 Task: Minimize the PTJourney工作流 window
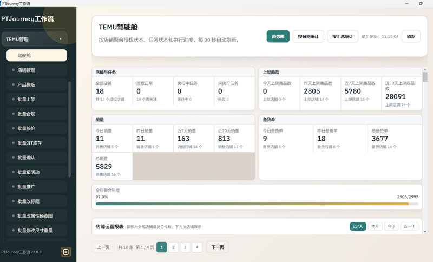[x=406, y=3]
